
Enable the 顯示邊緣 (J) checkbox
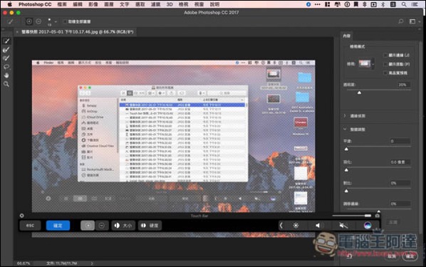coord(385,55)
